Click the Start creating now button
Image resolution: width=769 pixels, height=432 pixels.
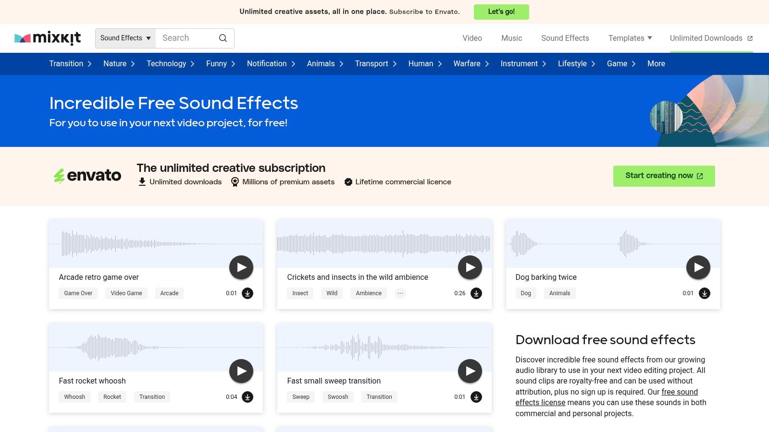point(664,176)
